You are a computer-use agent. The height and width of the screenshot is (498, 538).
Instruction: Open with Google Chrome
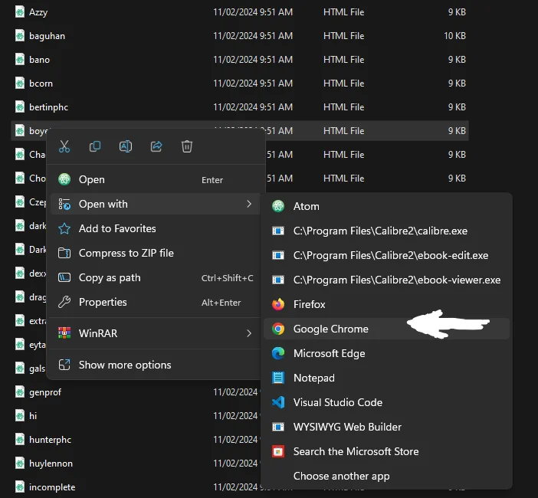coord(387,329)
